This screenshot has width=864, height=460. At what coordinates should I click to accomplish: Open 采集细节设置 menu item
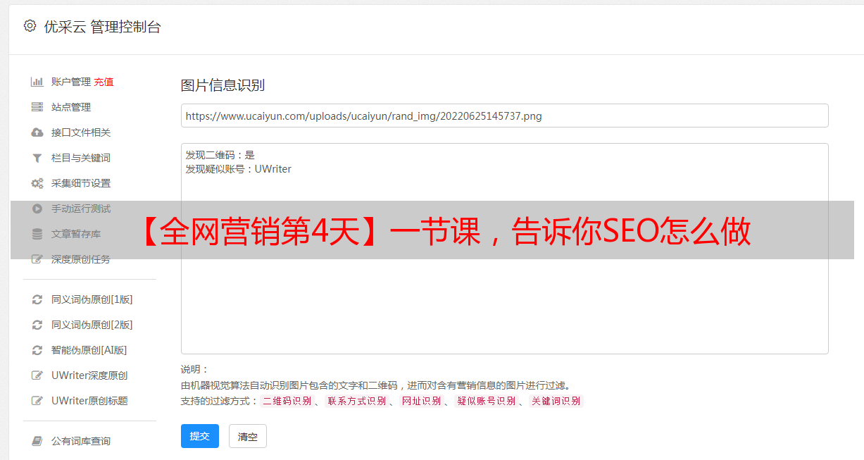click(x=81, y=183)
